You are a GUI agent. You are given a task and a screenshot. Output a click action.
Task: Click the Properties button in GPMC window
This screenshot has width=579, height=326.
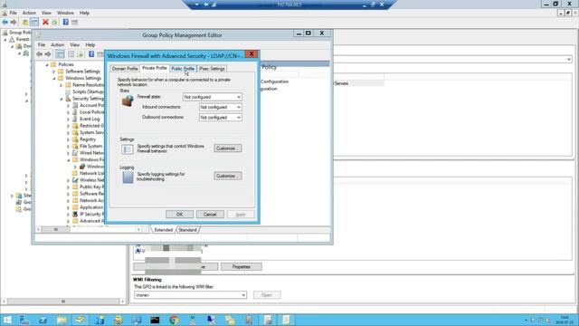coord(242,267)
